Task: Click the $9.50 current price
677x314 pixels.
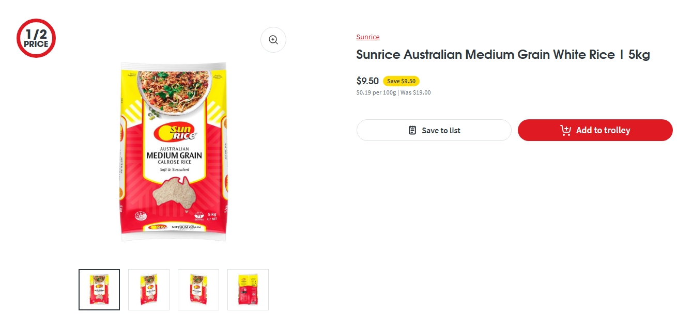Action: [x=367, y=81]
